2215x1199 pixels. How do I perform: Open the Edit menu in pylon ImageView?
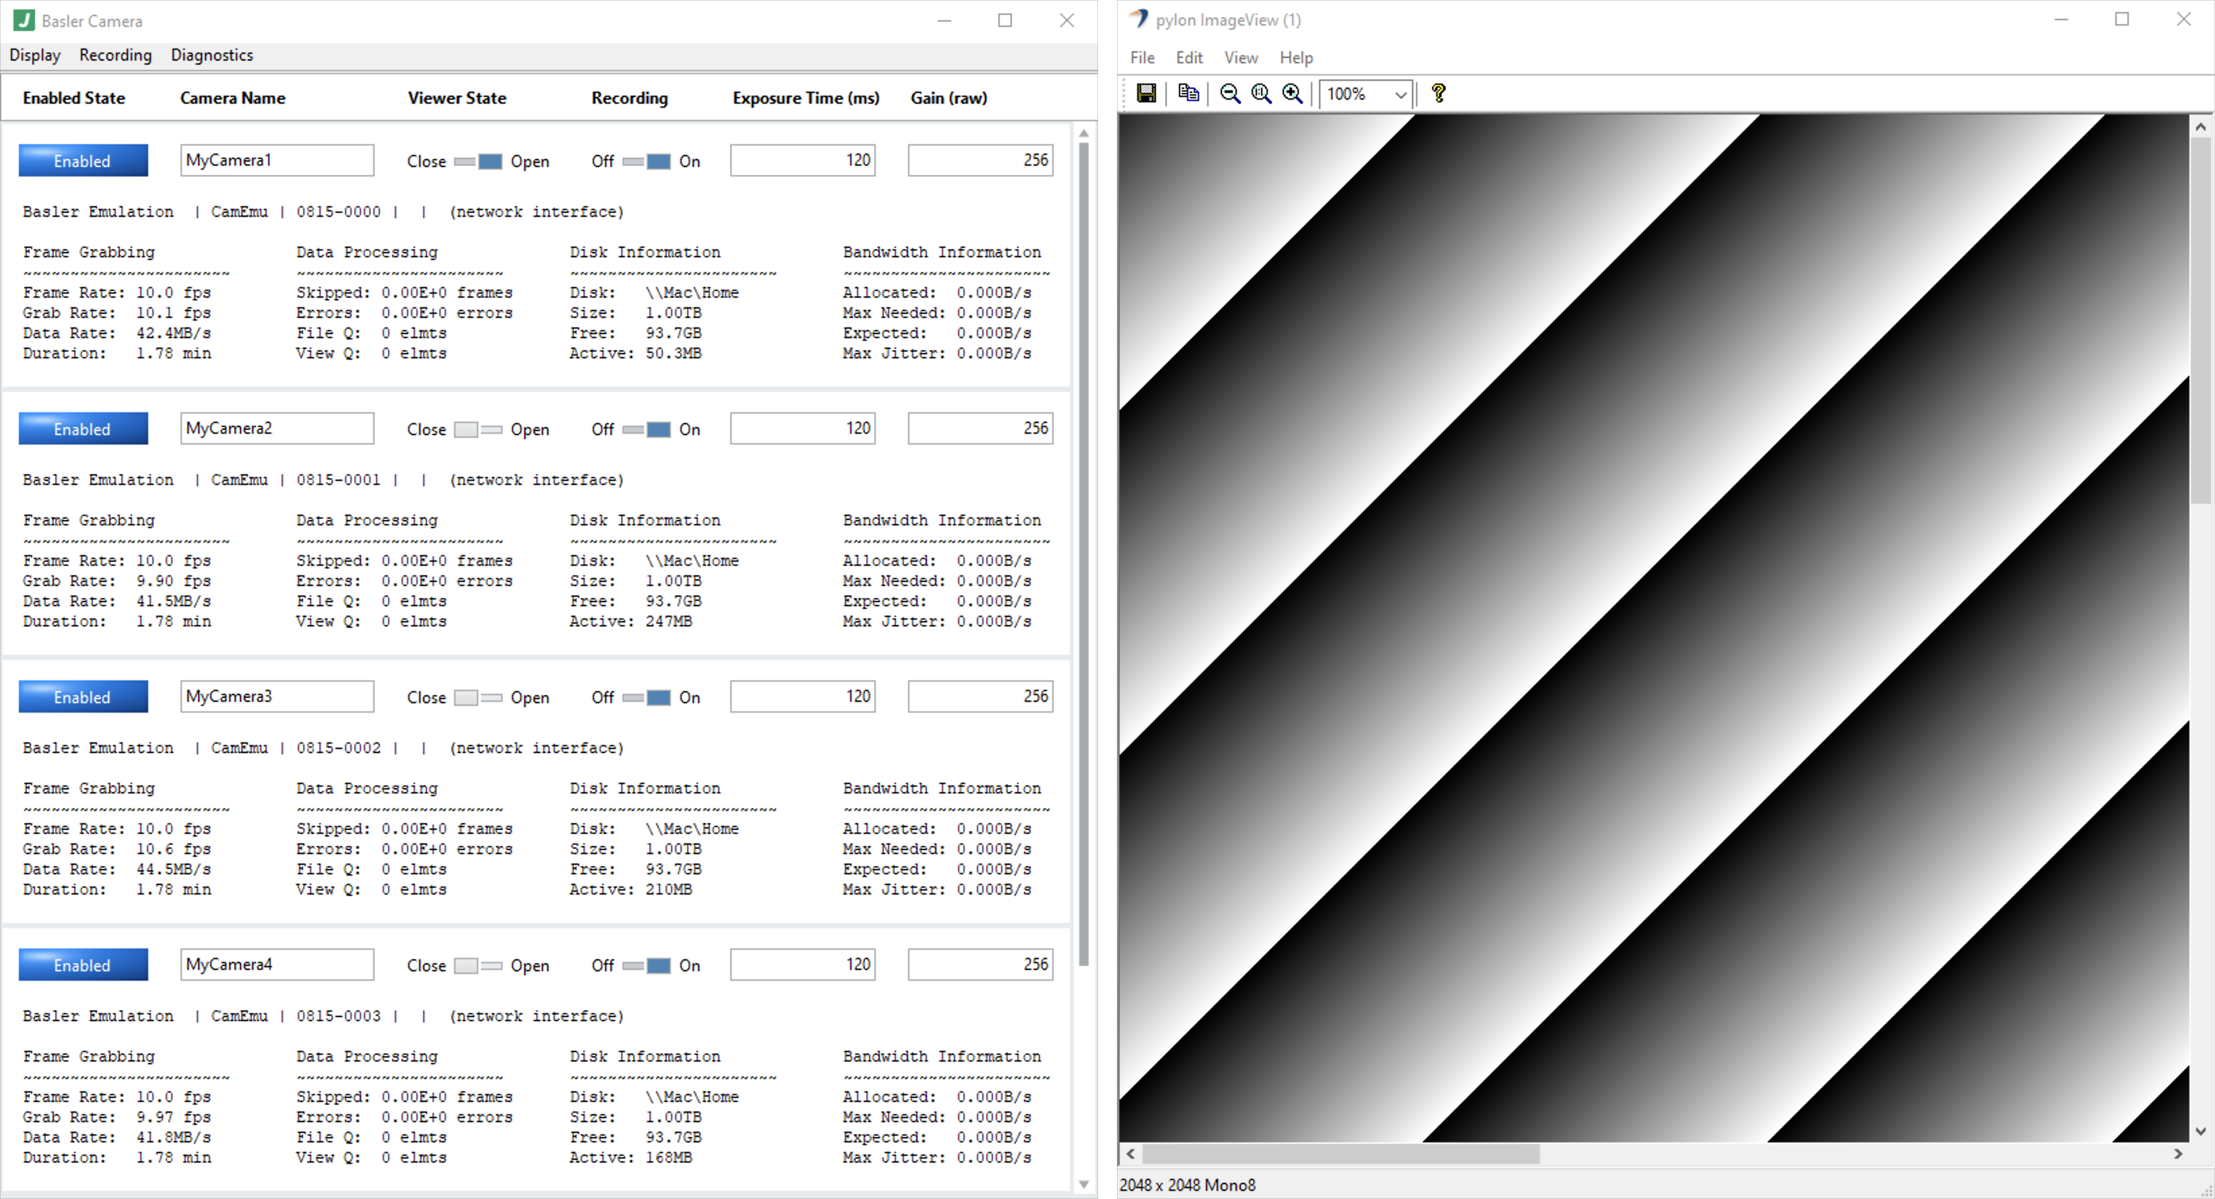pos(1188,57)
